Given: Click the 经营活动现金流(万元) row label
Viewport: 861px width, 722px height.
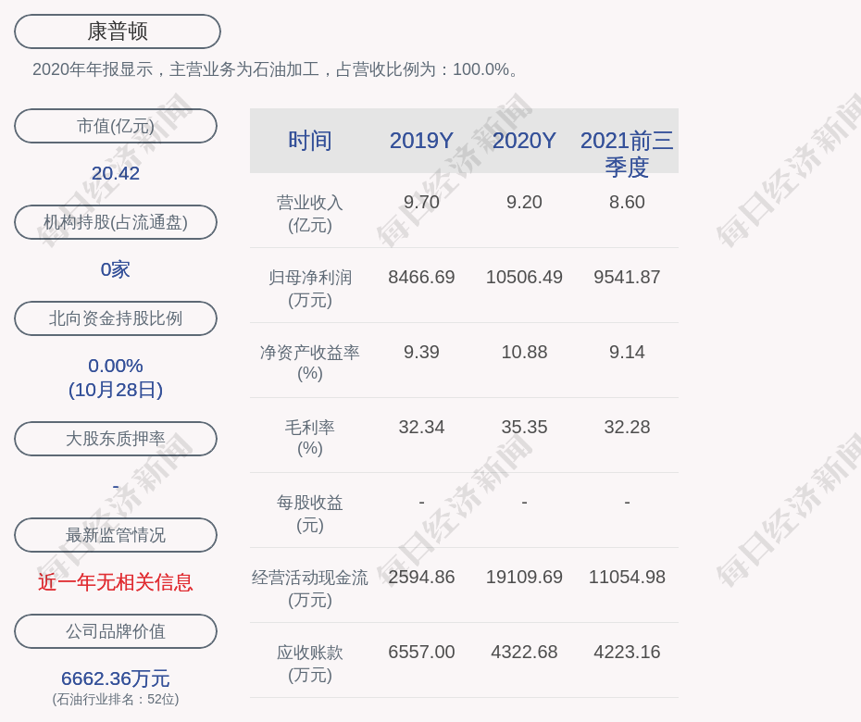Looking at the screenshot, I should 310,588.
